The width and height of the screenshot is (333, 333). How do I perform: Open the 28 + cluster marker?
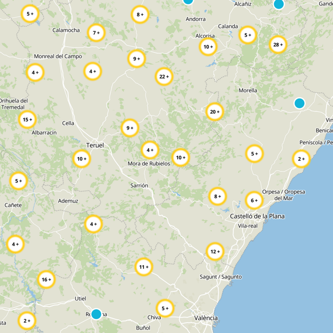278,45
